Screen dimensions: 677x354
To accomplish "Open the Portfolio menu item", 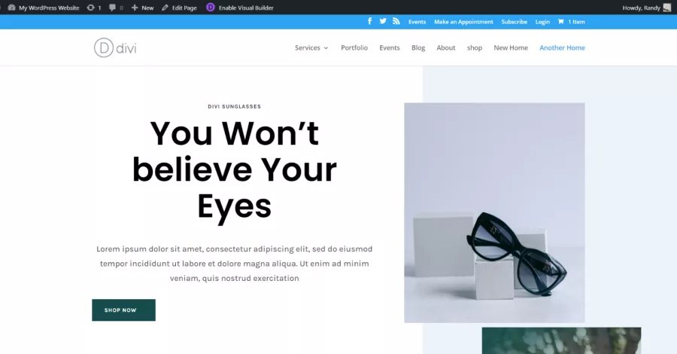I will (x=354, y=47).
